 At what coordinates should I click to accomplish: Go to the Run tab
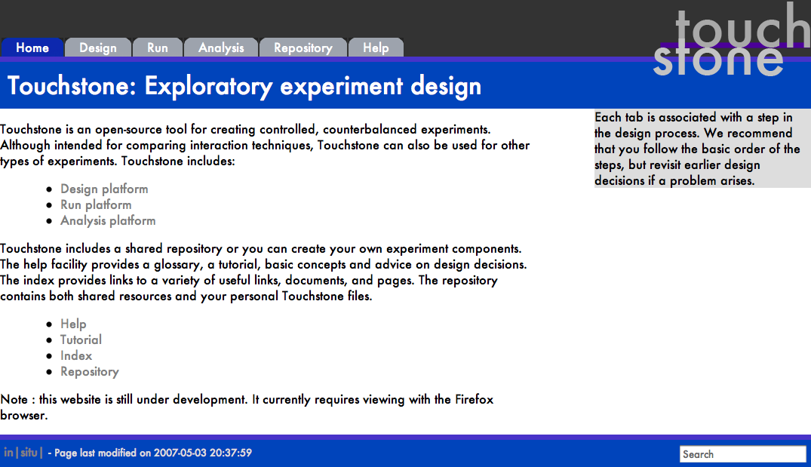158,48
